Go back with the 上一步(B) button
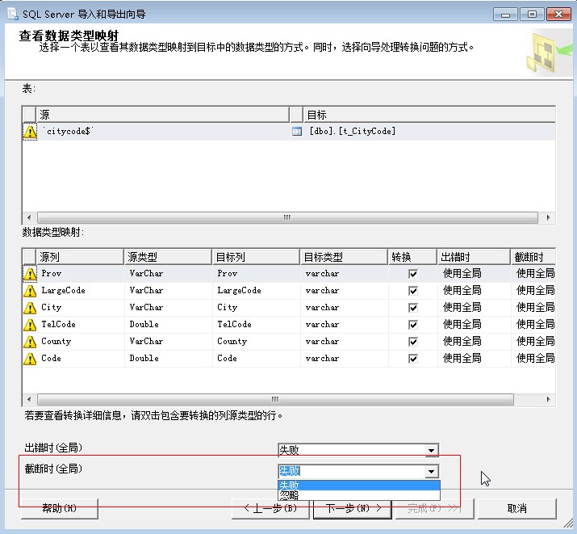Screen dimensions: 577x534 click(270, 508)
